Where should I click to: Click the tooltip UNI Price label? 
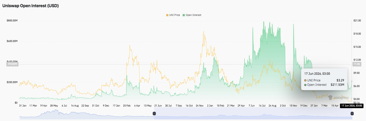tap(314, 80)
